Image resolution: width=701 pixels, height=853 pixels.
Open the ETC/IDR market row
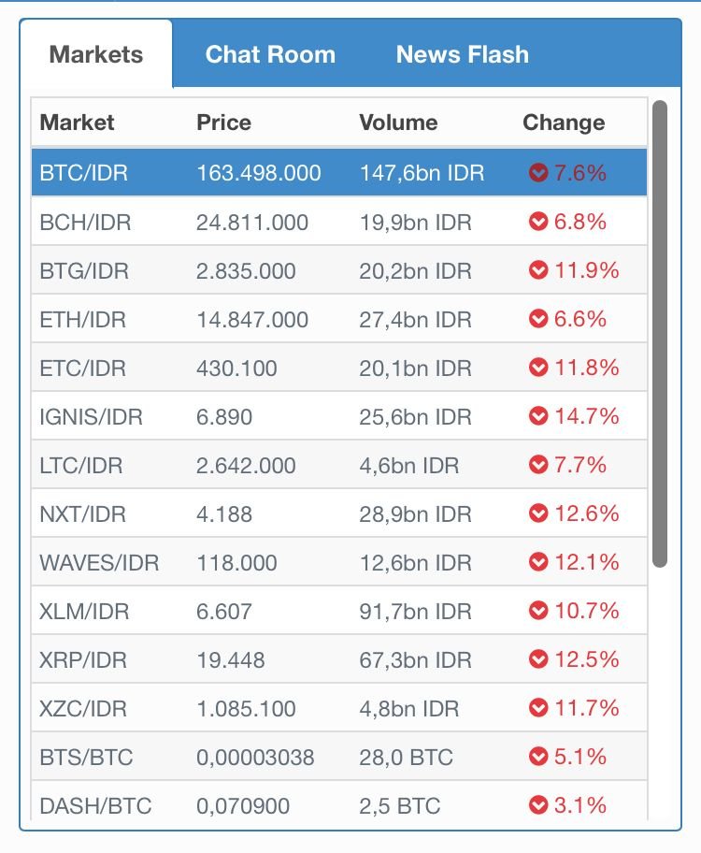tap(339, 368)
